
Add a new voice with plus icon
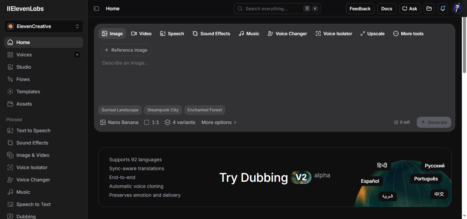click(x=77, y=55)
